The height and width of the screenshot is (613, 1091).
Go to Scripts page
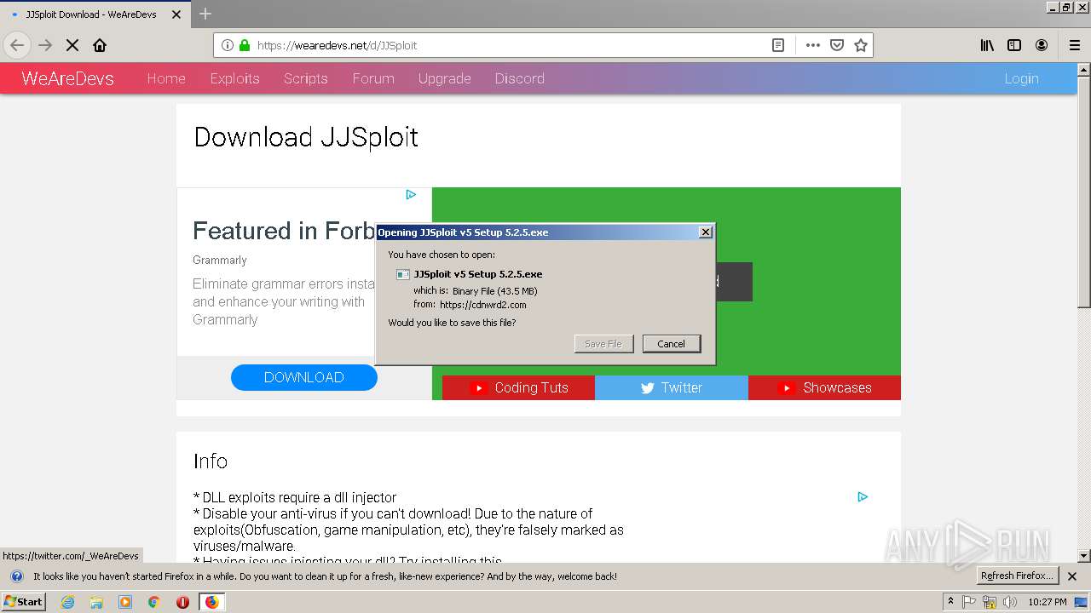pos(305,78)
